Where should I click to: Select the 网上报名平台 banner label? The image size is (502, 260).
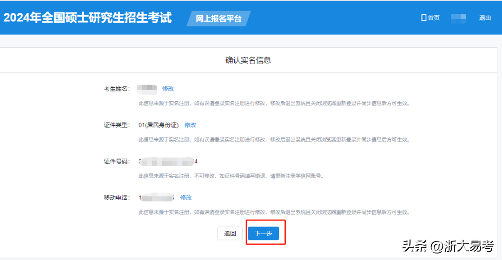tap(218, 19)
